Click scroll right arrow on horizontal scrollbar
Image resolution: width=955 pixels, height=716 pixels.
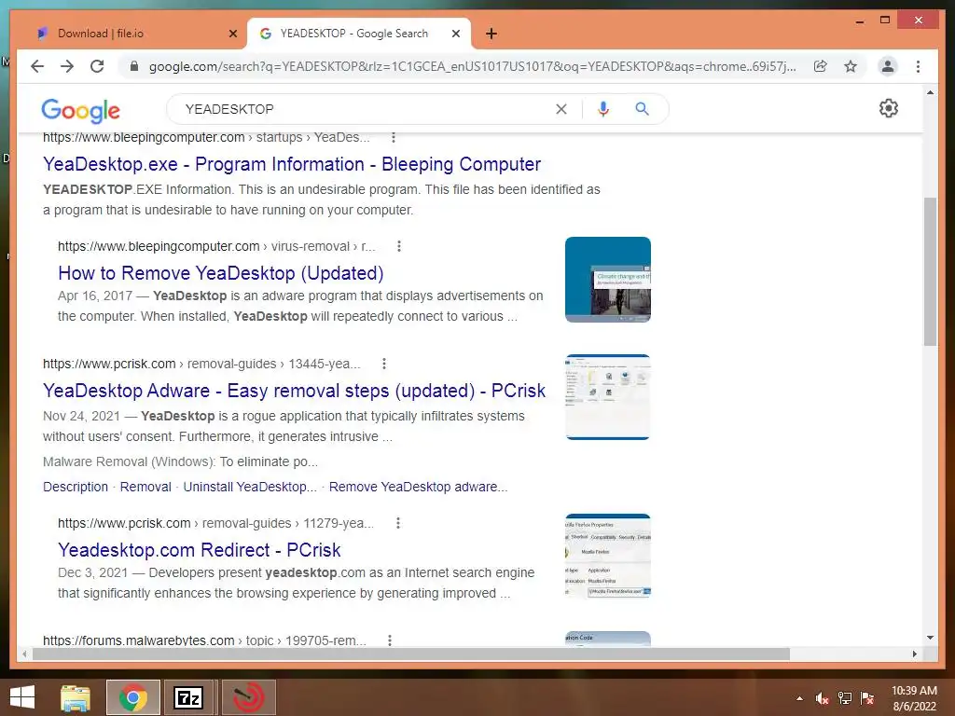click(x=914, y=654)
